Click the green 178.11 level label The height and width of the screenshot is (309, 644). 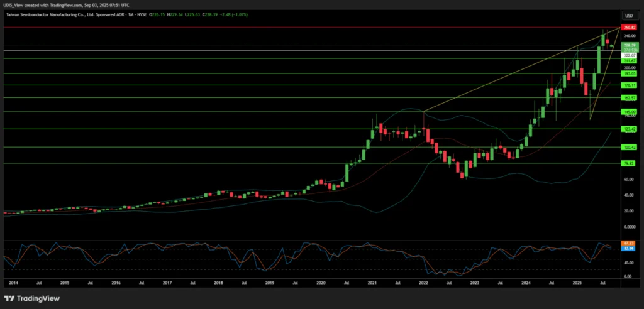click(629, 85)
